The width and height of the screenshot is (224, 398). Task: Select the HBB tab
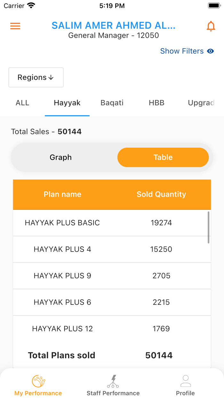tap(156, 103)
